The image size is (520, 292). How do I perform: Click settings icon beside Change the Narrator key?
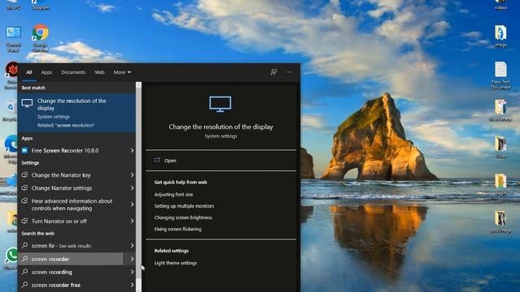pos(24,175)
